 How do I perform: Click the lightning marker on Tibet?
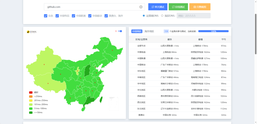point(48,83)
